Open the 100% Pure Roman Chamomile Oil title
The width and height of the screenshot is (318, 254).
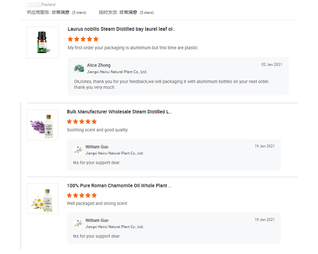[x=119, y=186]
